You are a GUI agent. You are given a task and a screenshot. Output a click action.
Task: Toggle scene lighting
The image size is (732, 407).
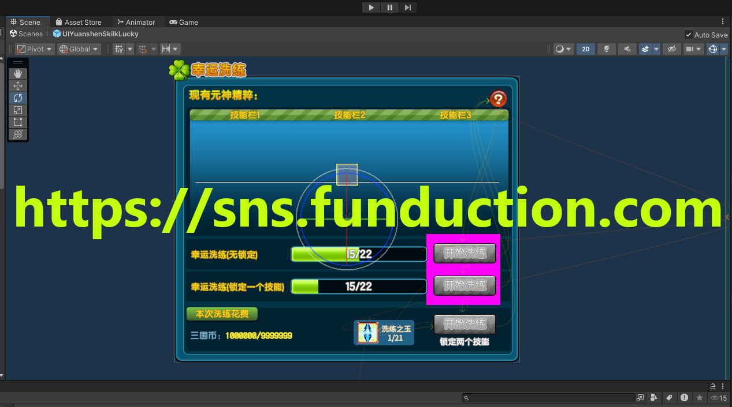(x=607, y=49)
